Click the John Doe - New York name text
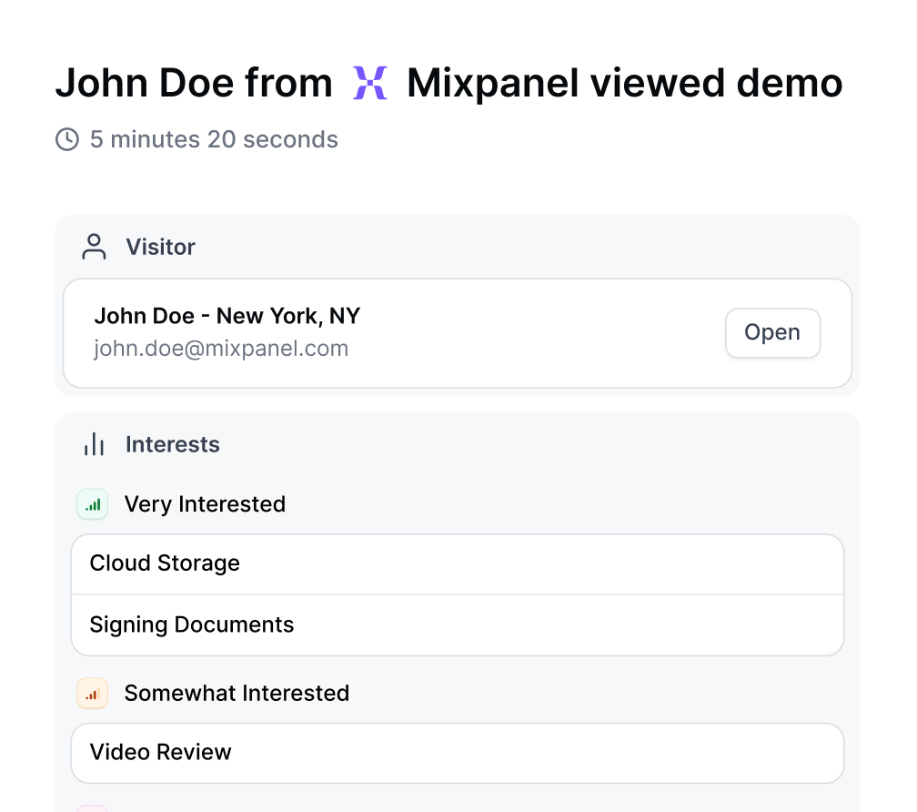Image resolution: width=917 pixels, height=812 pixels. (x=227, y=315)
